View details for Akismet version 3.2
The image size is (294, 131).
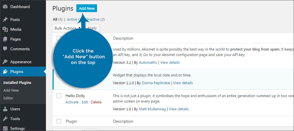[170, 63]
